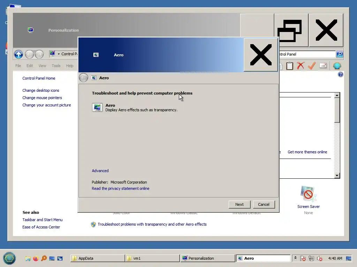Click the Aero taskbar button
This screenshot has height=267, width=357.
point(263,258)
